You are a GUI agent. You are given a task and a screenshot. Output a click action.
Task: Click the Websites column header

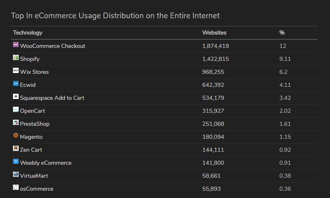214,32
